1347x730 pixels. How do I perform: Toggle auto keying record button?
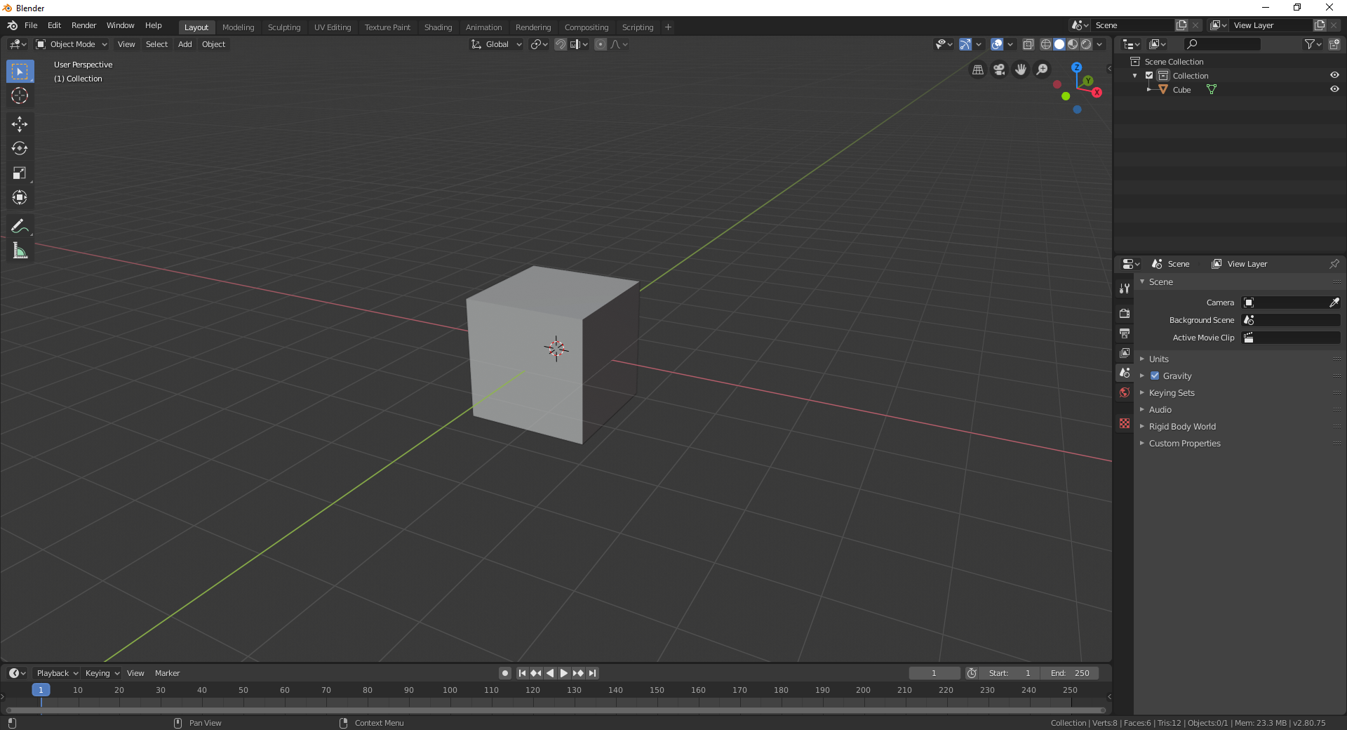(x=505, y=673)
